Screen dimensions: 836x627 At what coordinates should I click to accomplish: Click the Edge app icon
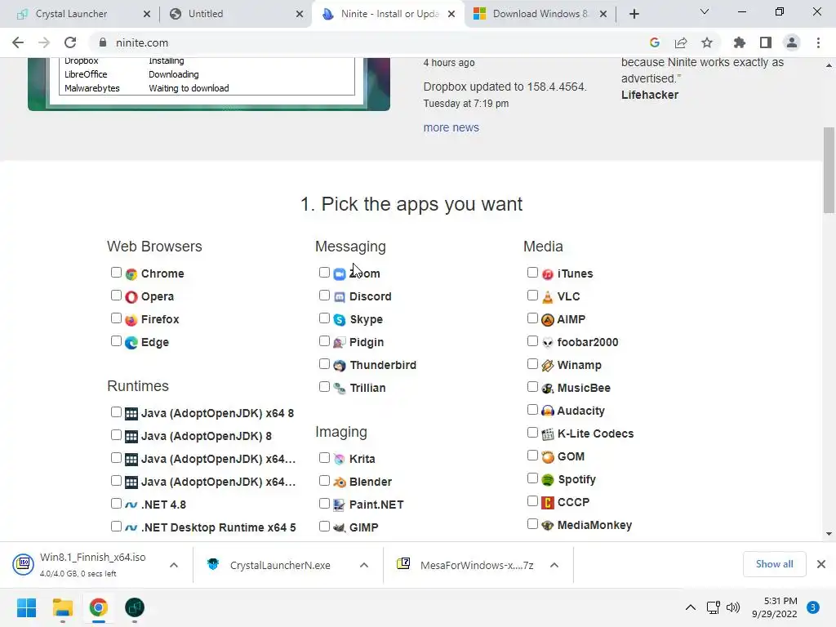tap(131, 343)
